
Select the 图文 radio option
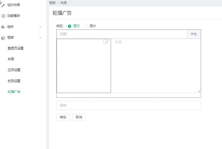(x=70, y=26)
